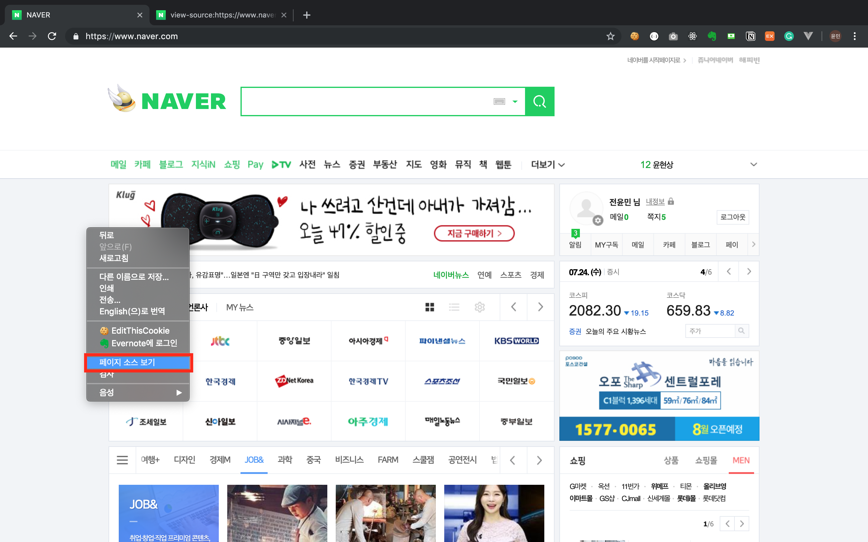Image resolution: width=868 pixels, height=542 pixels.
Task: Click the Evernote elephant extension icon
Action: (x=712, y=36)
